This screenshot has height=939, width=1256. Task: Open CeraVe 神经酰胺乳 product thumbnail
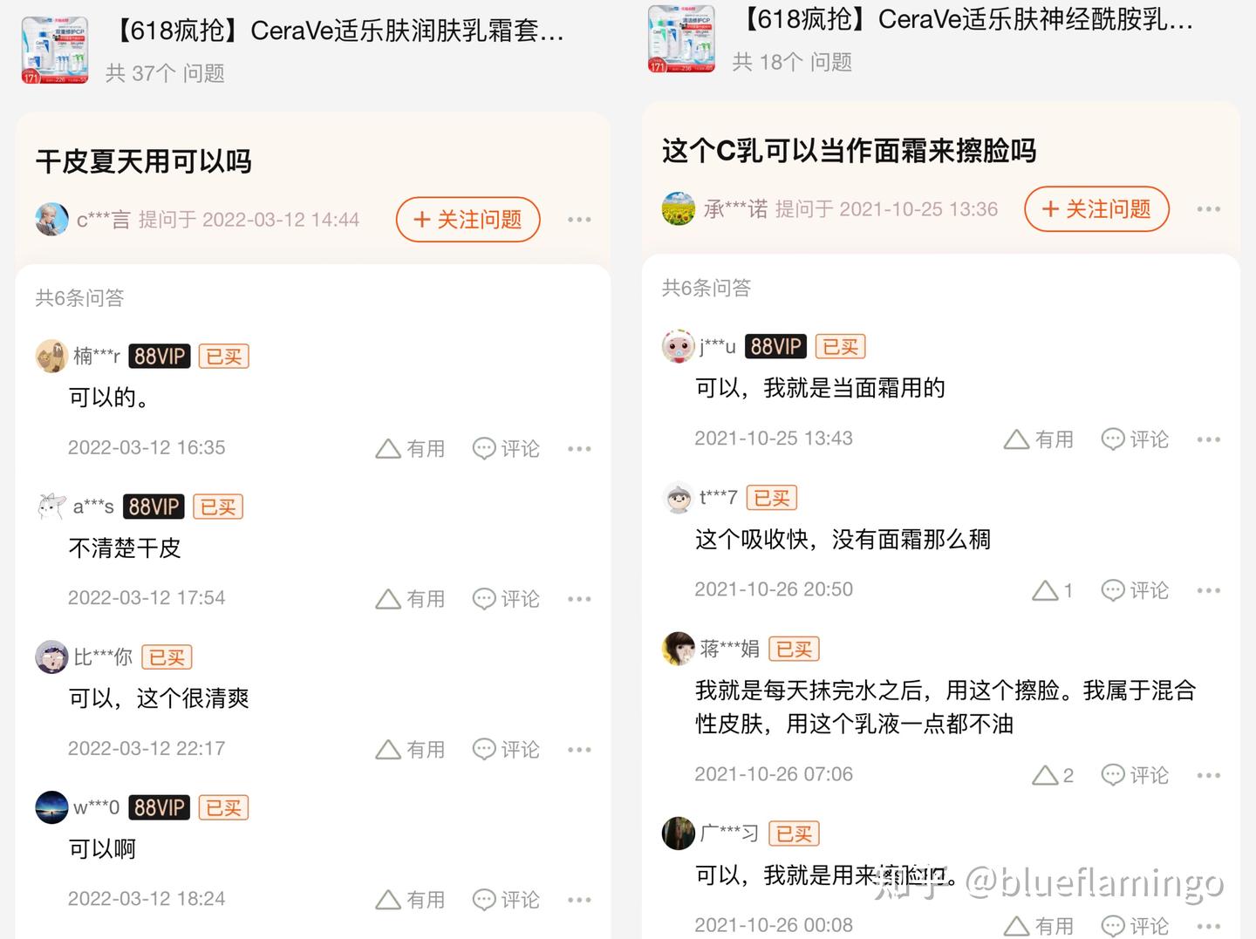(x=682, y=39)
